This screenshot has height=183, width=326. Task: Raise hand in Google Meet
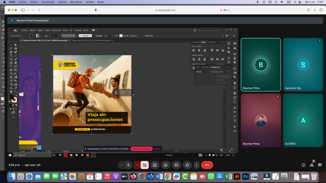click(x=187, y=165)
